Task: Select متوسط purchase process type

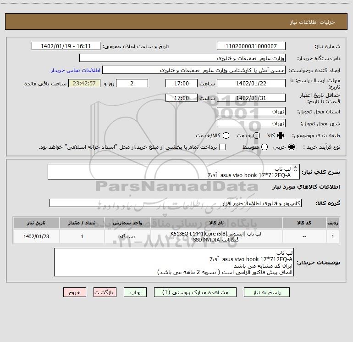Action: click(x=265, y=147)
